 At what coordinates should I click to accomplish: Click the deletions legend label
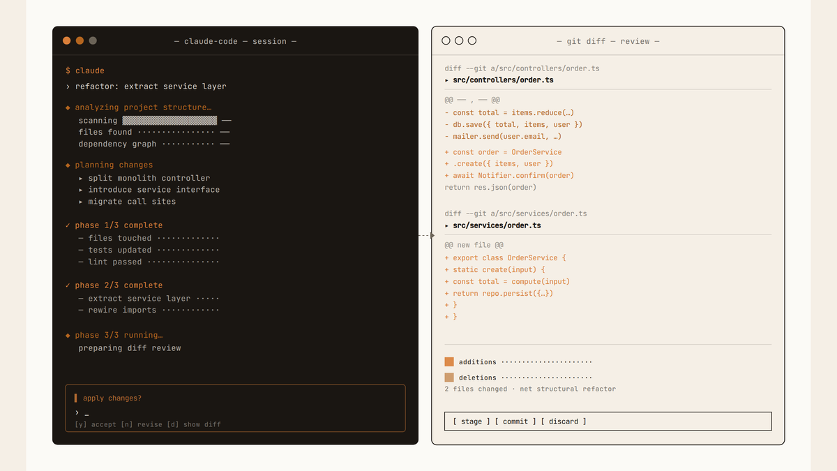click(478, 377)
